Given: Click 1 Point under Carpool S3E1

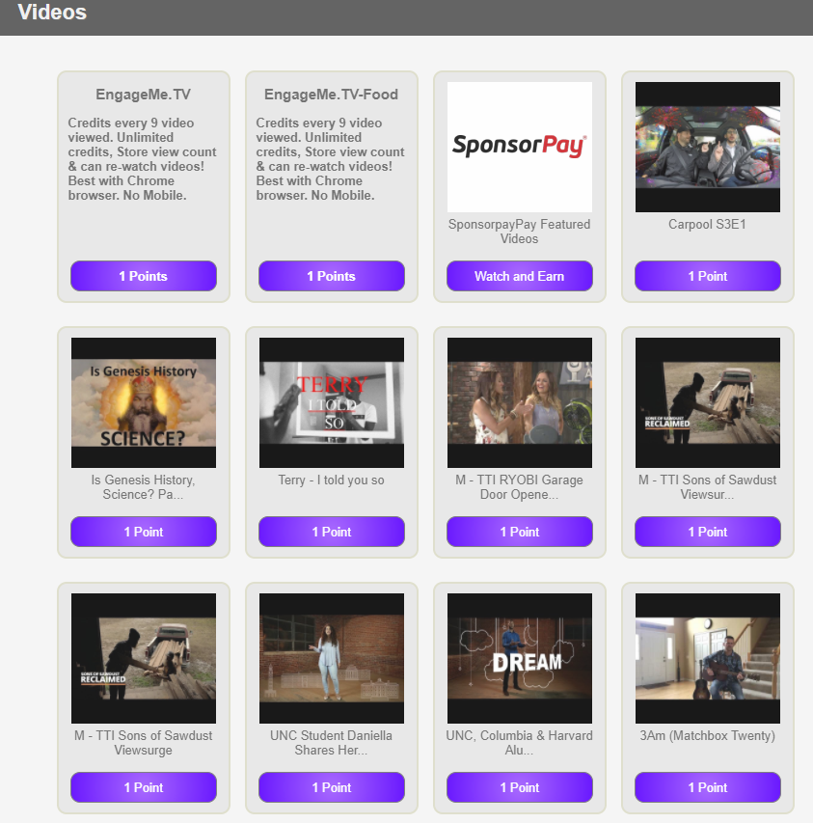Looking at the screenshot, I should (x=707, y=276).
